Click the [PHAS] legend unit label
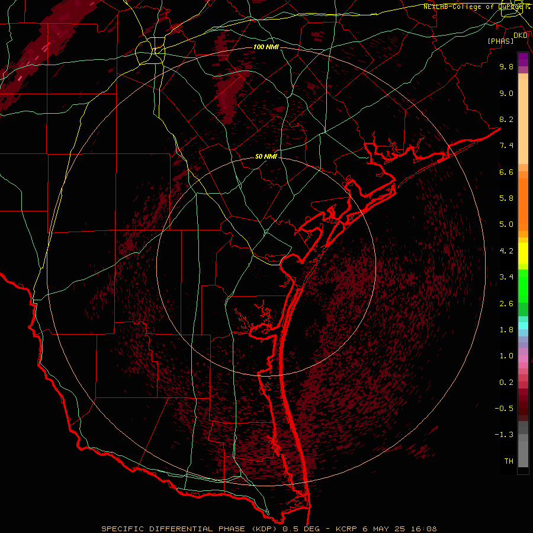This screenshot has width=533, height=533. point(500,41)
